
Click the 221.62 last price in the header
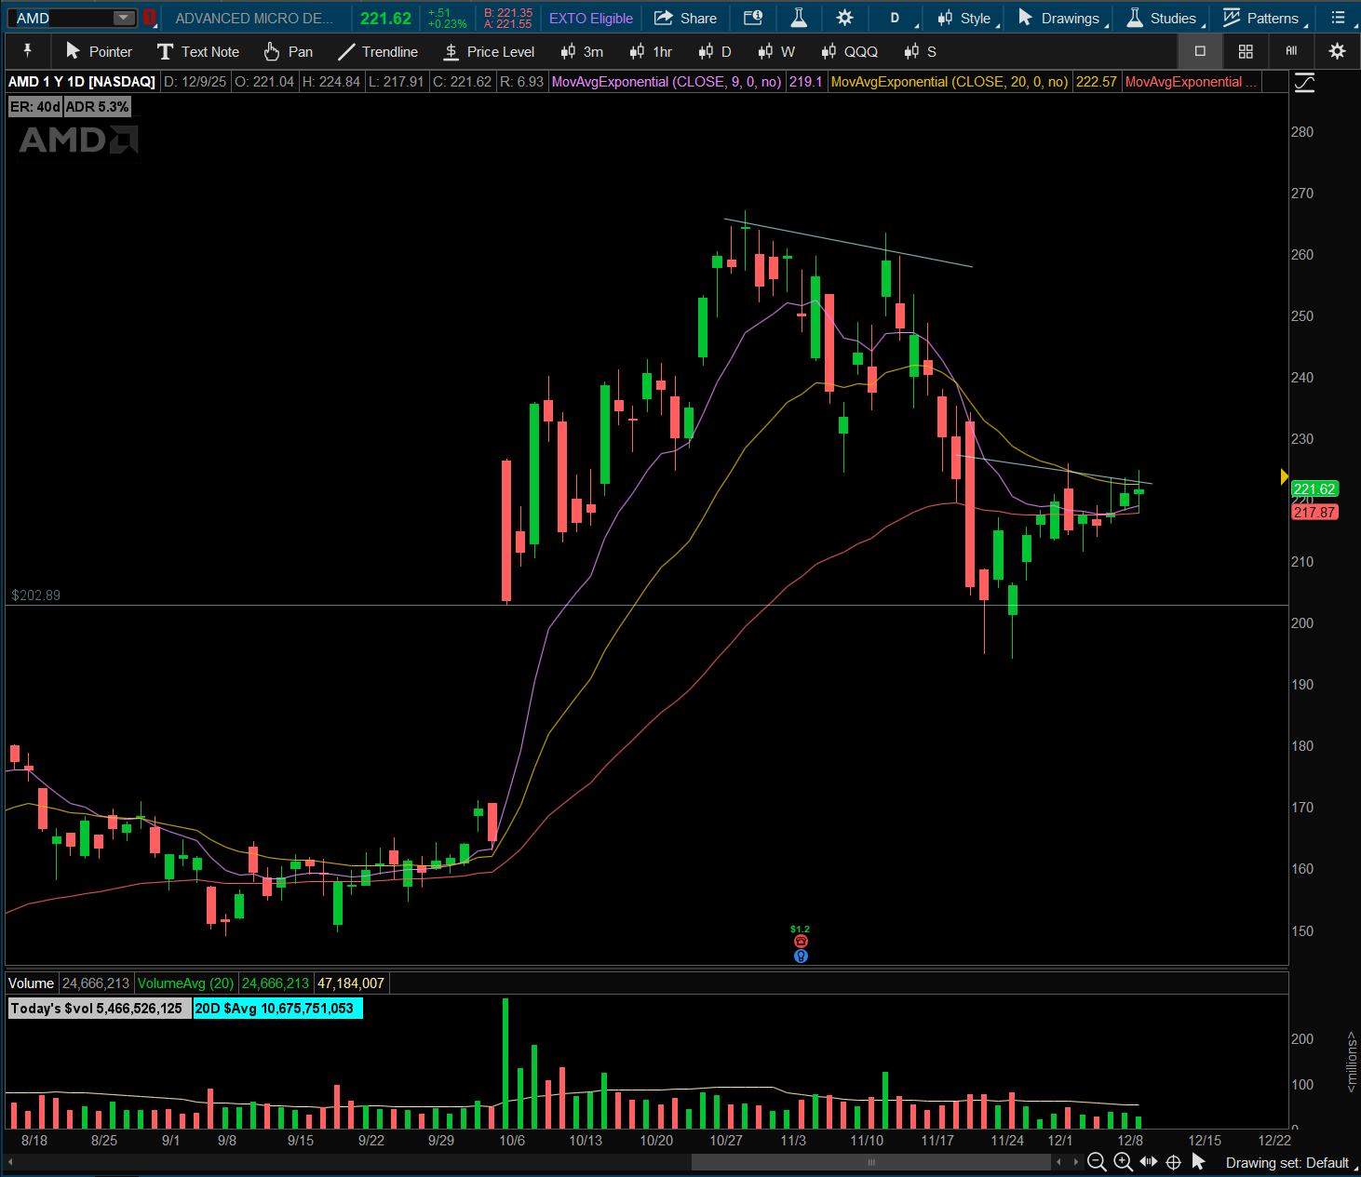coord(385,18)
